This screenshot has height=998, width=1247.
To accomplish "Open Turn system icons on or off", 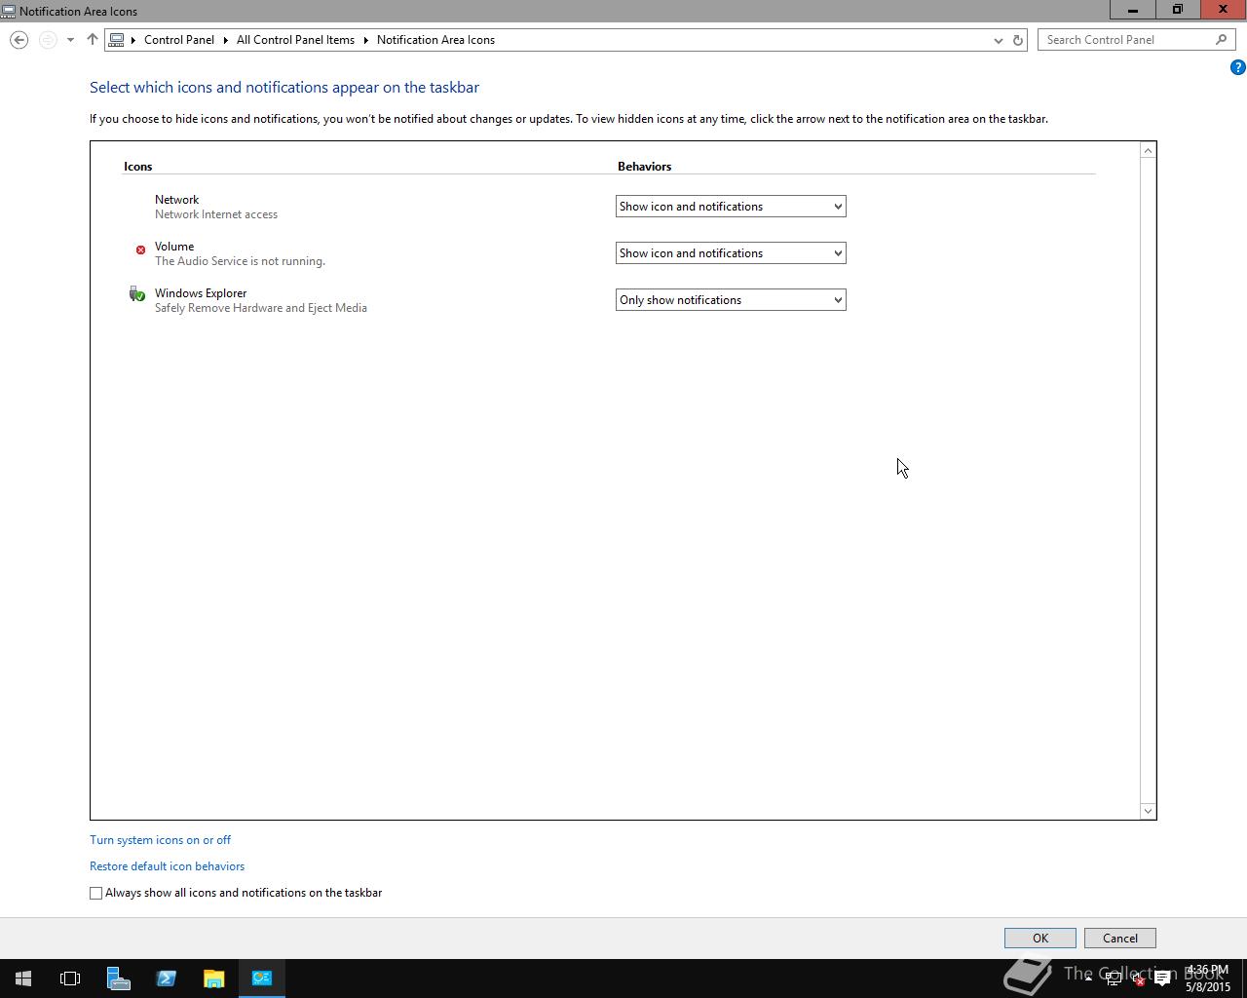I will (160, 840).
